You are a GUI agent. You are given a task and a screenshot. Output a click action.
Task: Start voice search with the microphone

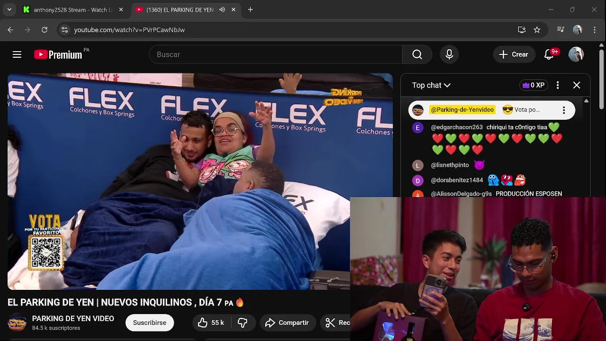pyautogui.click(x=449, y=54)
